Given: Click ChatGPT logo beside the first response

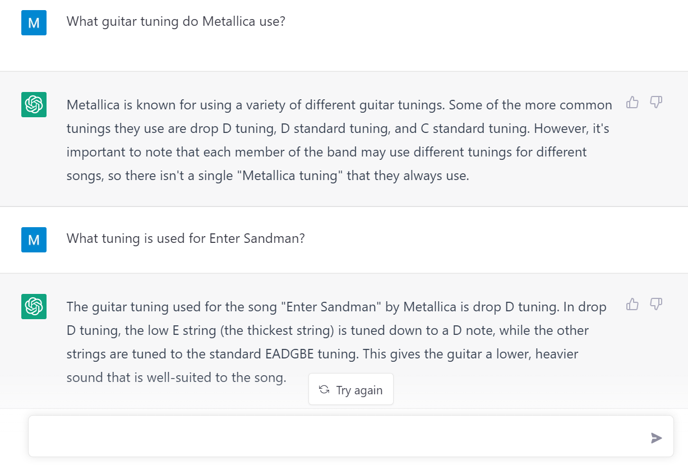Looking at the screenshot, I should 34,105.
